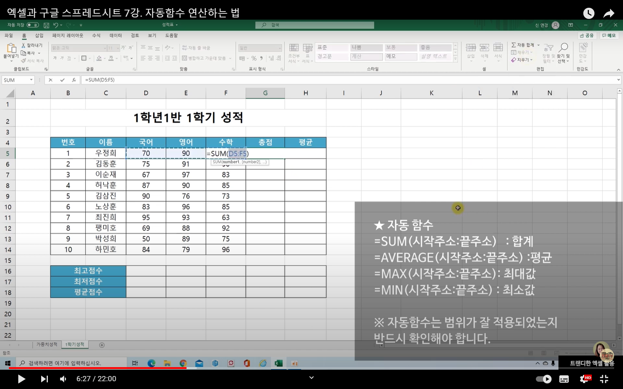Toggle Wrap Text (자동 줄 바꿈)

click(x=196, y=48)
